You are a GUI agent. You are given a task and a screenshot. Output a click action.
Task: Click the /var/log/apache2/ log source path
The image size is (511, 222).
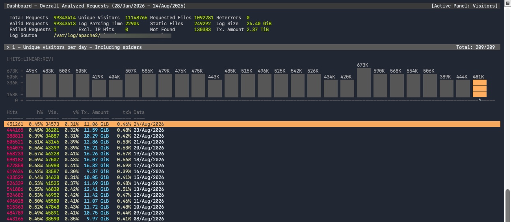click(76, 35)
